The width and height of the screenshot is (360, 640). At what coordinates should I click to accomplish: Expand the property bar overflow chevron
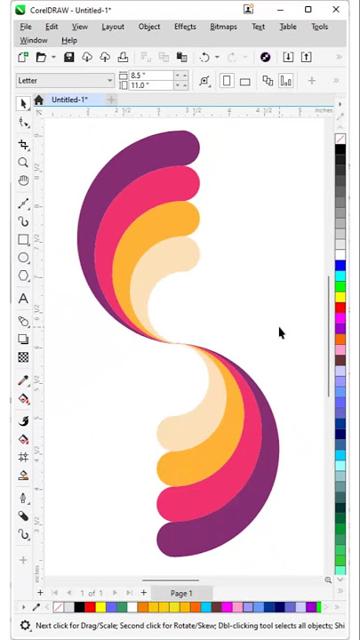pyautogui.click(x=336, y=80)
